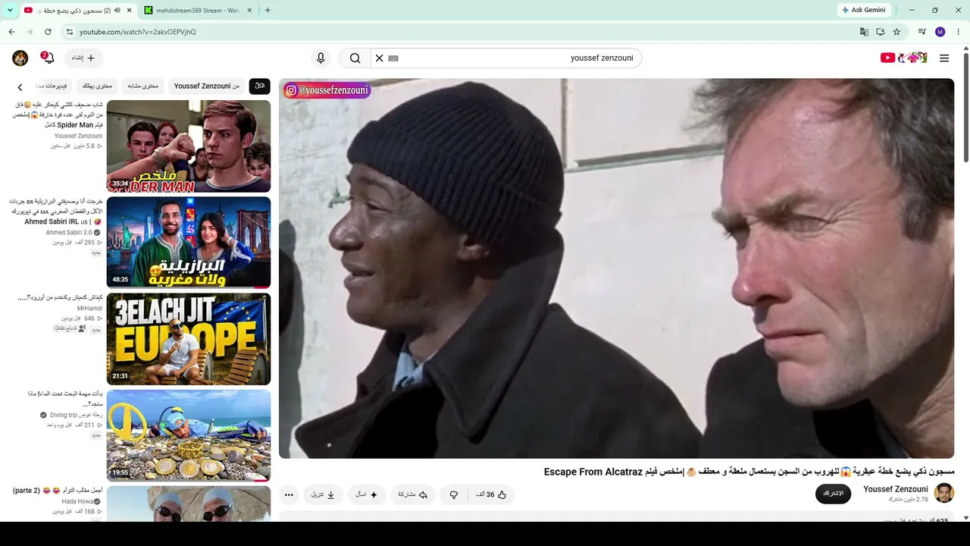The width and height of the screenshot is (970, 546).
Task: Click the browser forward arrow
Action: pyautogui.click(x=30, y=32)
